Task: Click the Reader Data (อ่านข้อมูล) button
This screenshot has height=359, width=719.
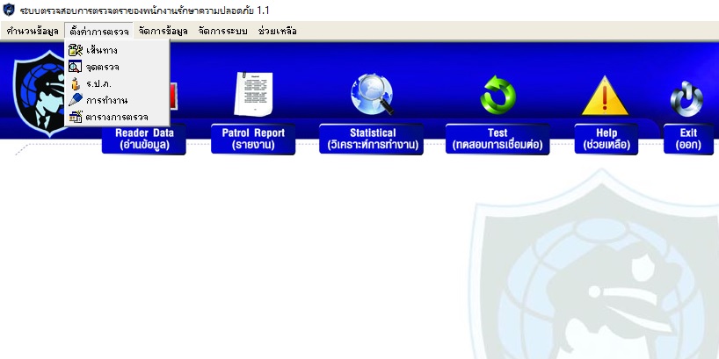Action: (144, 139)
